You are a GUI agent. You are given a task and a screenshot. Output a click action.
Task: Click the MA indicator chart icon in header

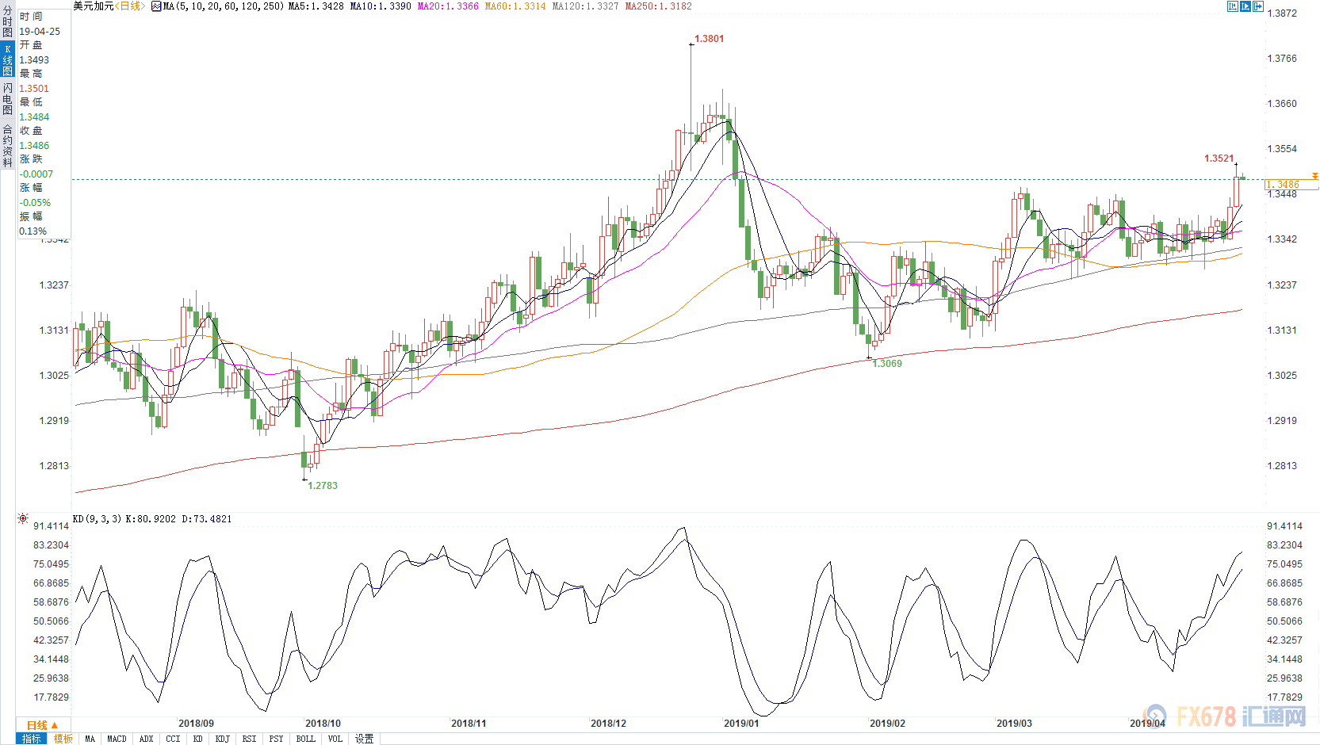coord(156,6)
